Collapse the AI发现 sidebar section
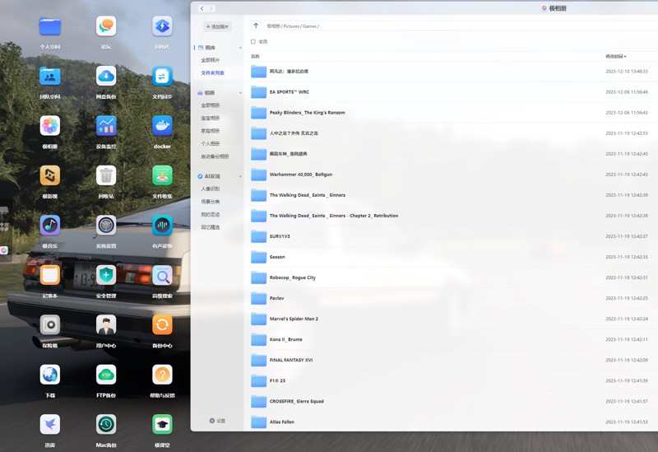658x452 pixels. [x=240, y=176]
